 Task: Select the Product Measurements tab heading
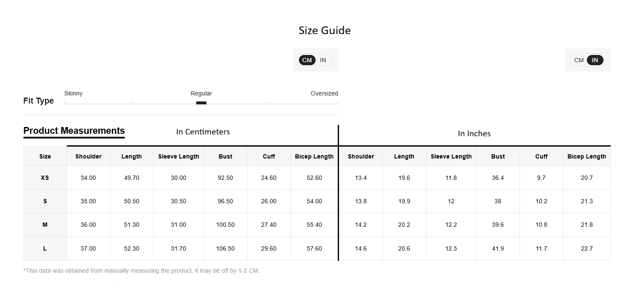(x=74, y=131)
